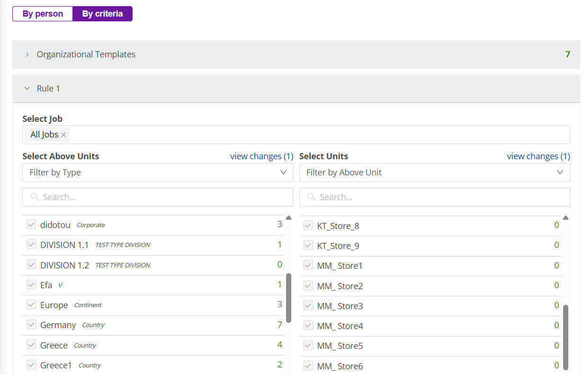Screen dimensions: 583x375
Task: Toggle the MM_ Store3 checkbox
Action: [x=308, y=306]
